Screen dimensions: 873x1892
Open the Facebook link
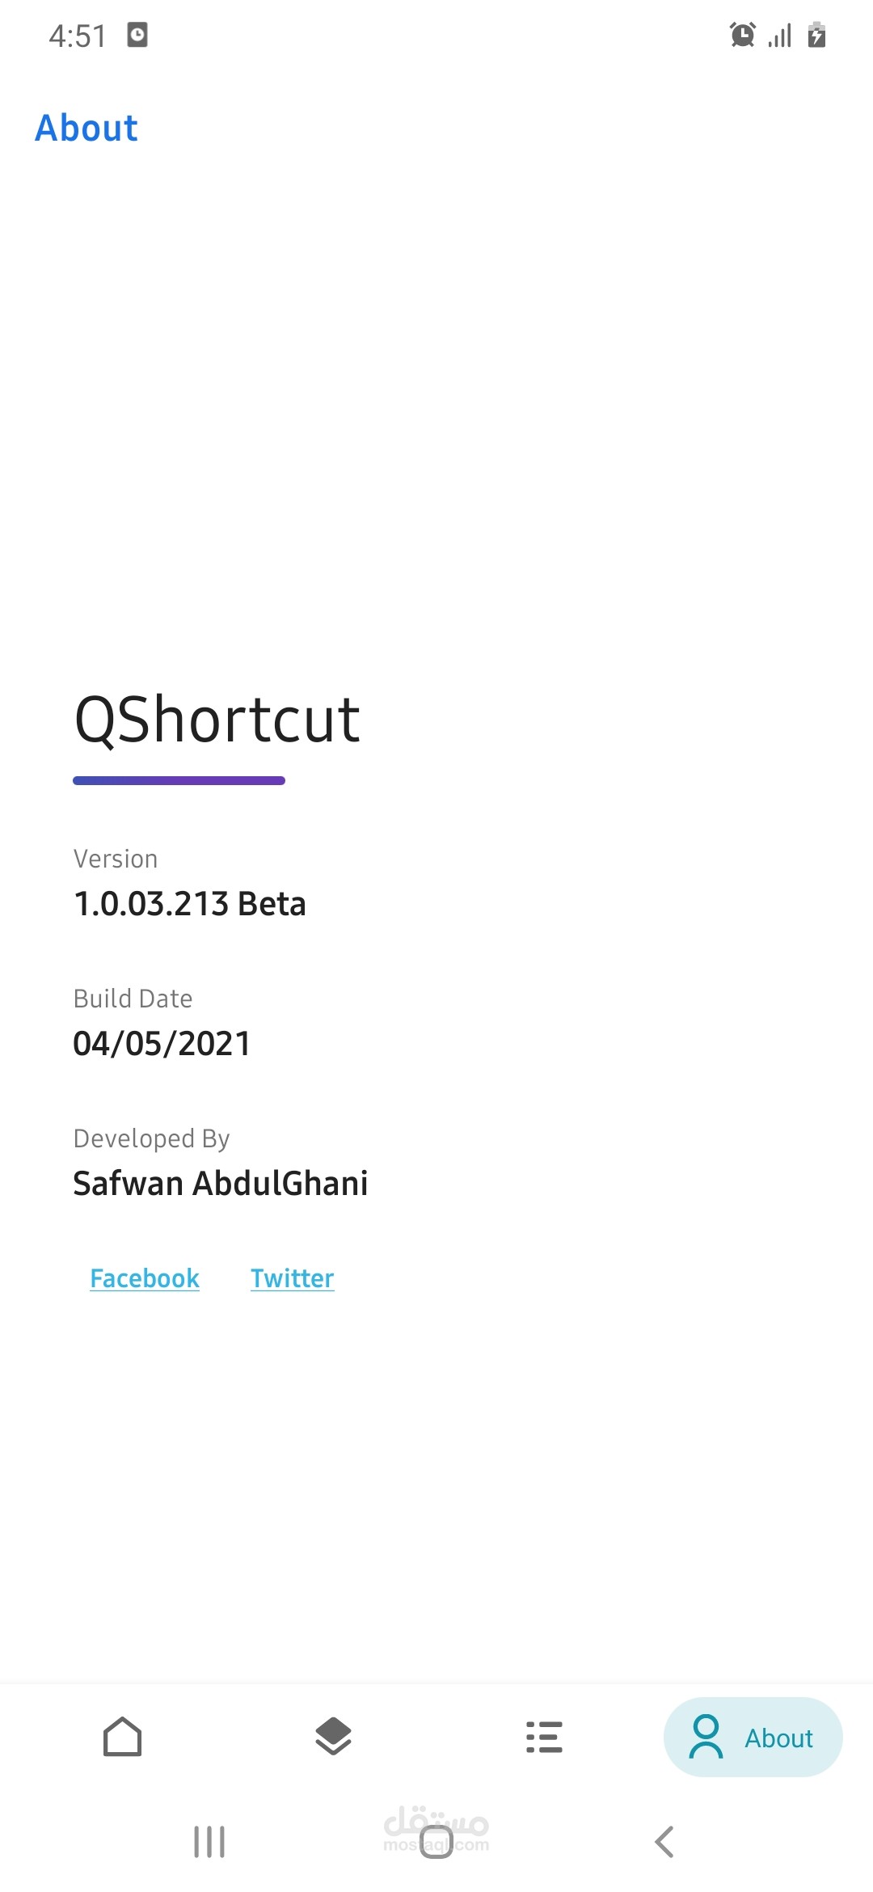[145, 1278]
